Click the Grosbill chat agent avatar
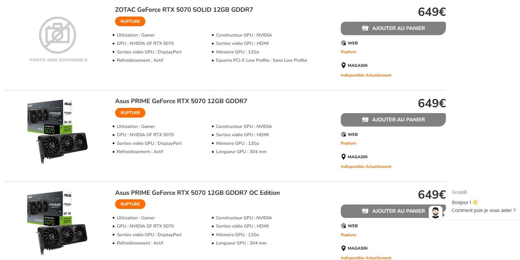This screenshot has width=520, height=260. pos(436,212)
